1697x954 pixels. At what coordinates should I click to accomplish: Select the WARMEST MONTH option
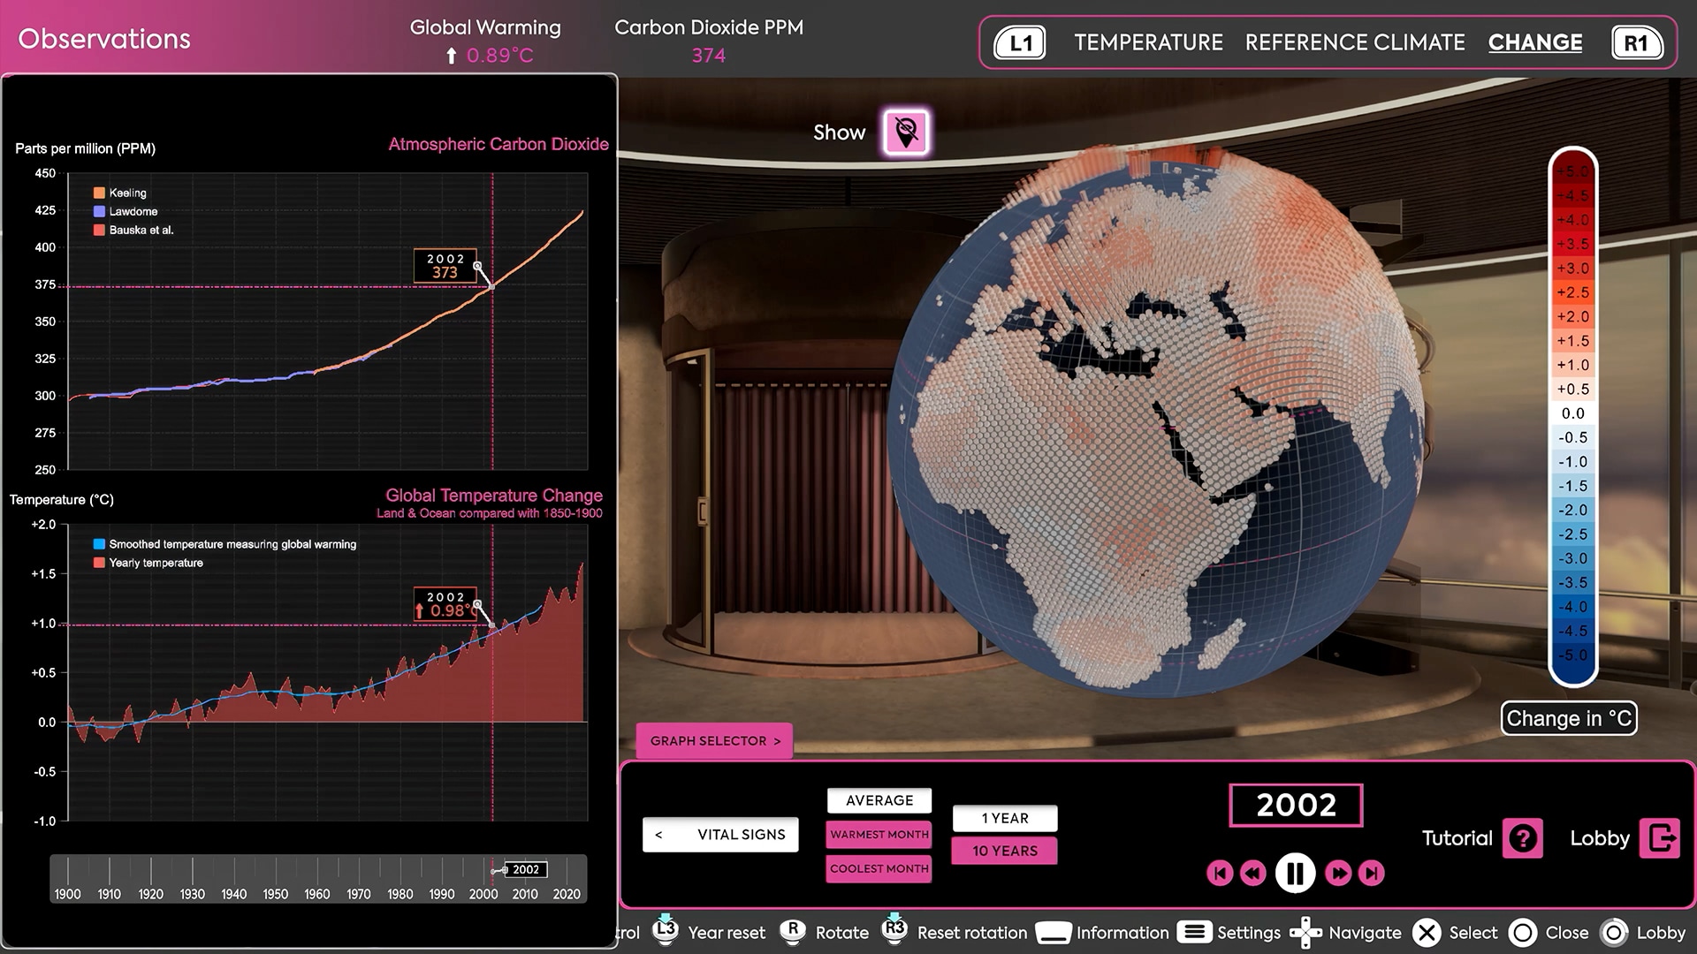click(x=879, y=834)
